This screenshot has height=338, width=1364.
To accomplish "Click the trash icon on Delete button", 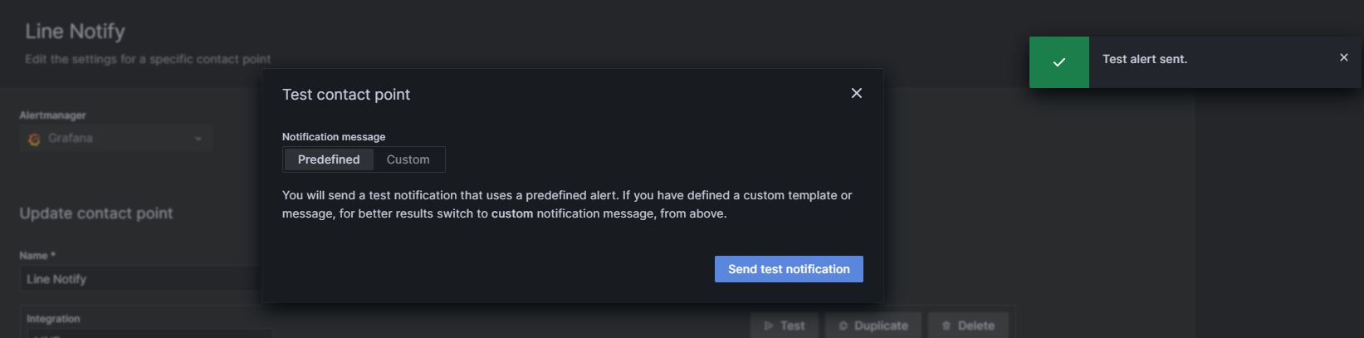I will point(946,326).
